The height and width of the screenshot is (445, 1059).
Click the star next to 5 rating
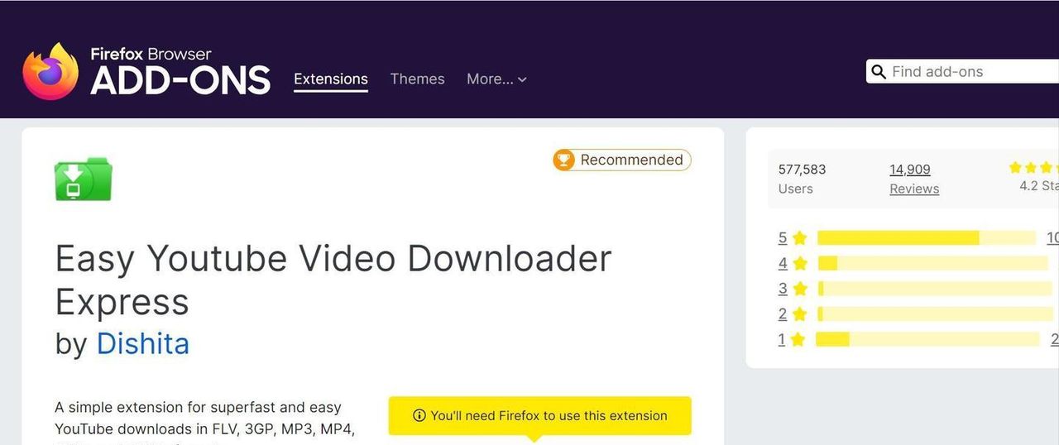tap(799, 238)
